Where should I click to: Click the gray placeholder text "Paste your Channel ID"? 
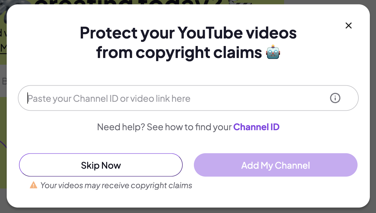[x=73, y=98]
